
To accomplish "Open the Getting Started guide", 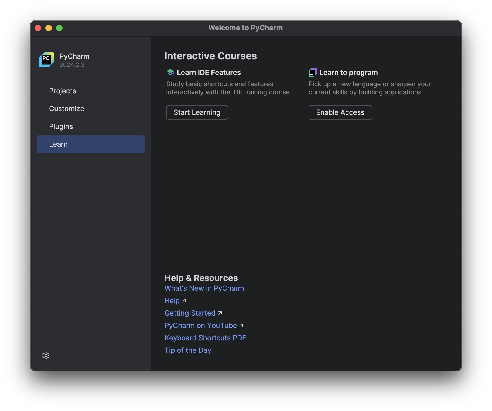I will (x=190, y=313).
